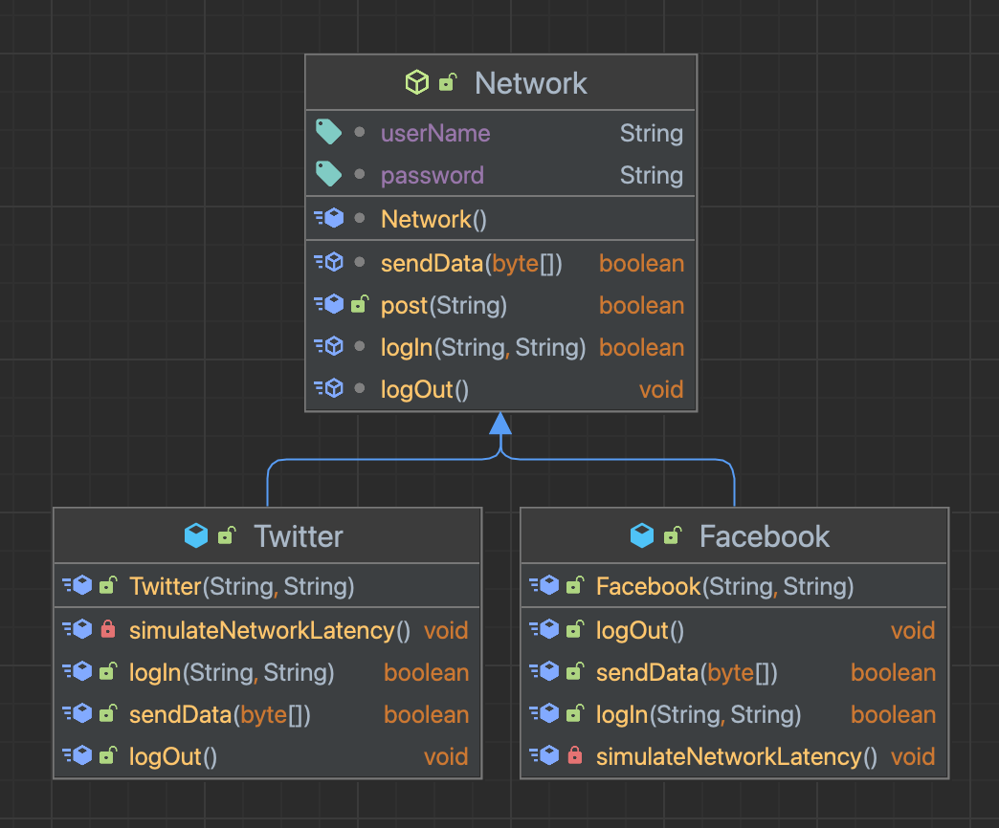999x828 pixels.
Task: Click the constructor icon beside Network()
Action: [329, 218]
